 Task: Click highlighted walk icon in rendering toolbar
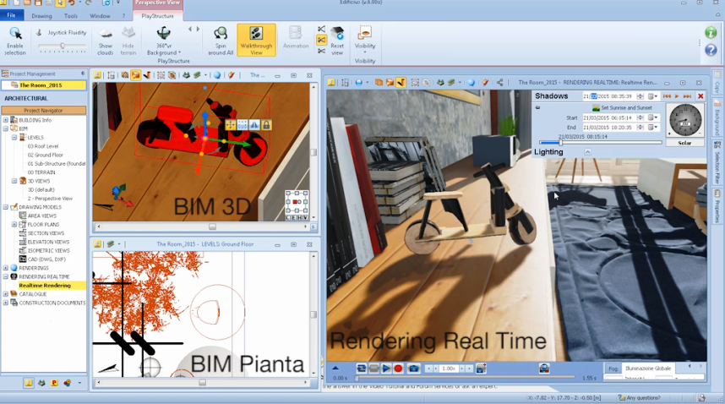coord(401,82)
